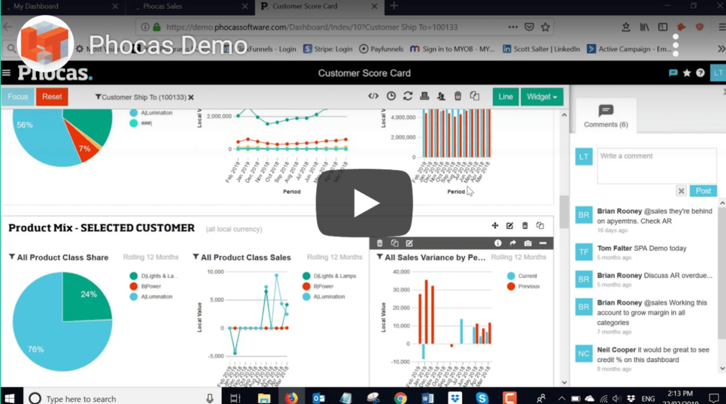Open the user sharing icon
Image resolution: width=726 pixels, height=404 pixels.
pyautogui.click(x=441, y=96)
